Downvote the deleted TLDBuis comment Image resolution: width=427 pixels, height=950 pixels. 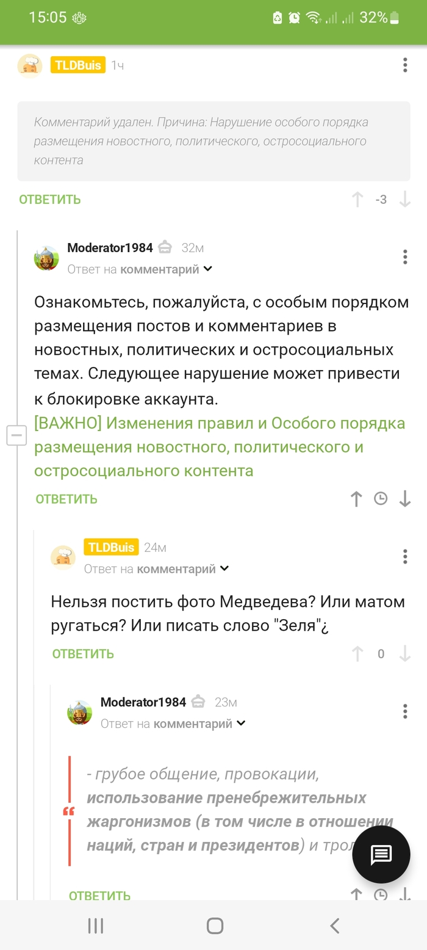click(x=404, y=200)
